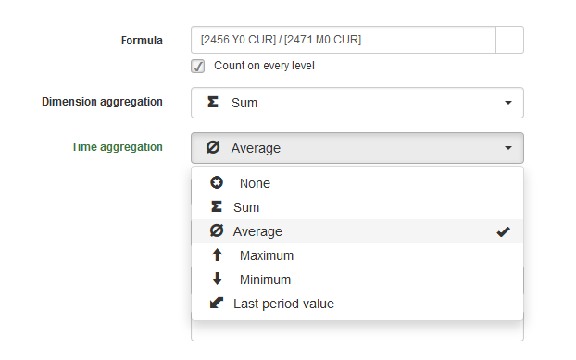Click the sigma icon in Dimension aggregation
This screenshot has width=576, height=360.
point(213,102)
